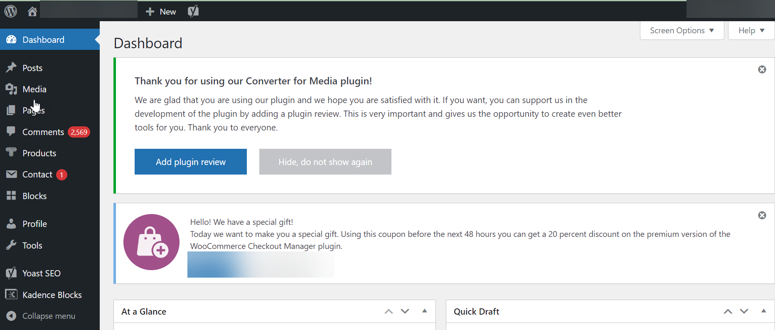Go to Posts in sidebar
The image size is (775, 330).
(50, 68)
